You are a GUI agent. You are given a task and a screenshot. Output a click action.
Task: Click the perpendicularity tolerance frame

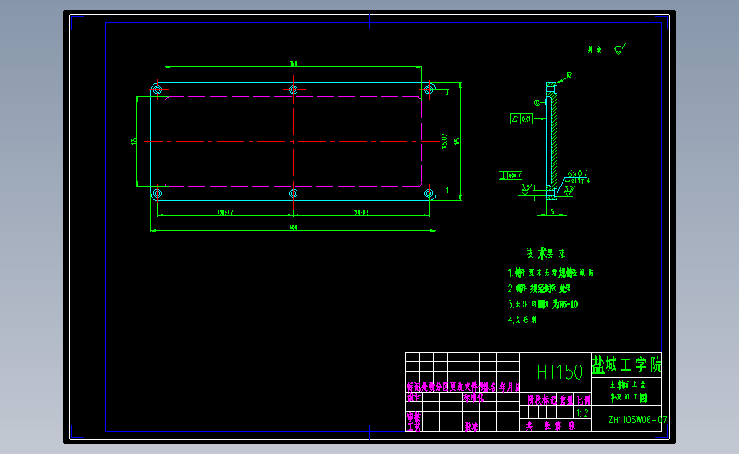(511, 175)
